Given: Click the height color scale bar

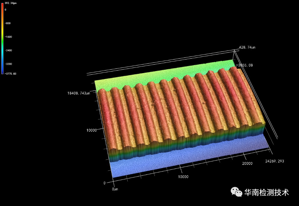Looking at the screenshot, I should point(2,38).
